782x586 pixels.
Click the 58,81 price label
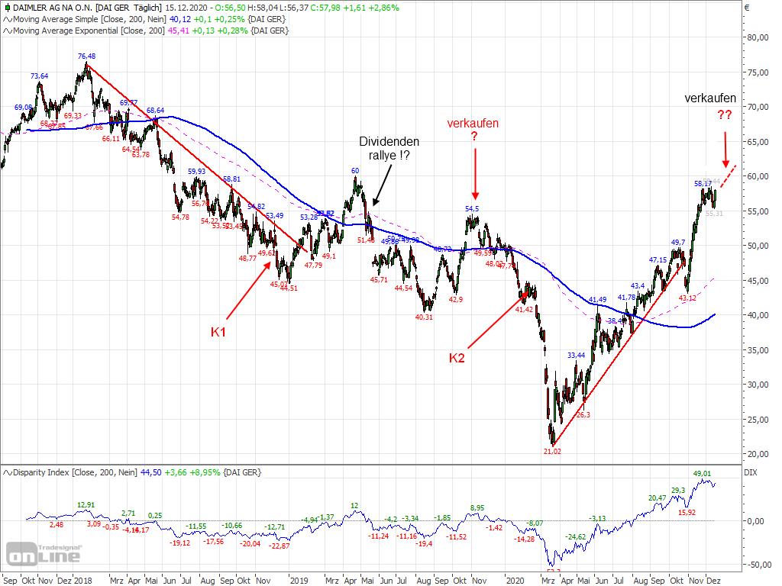[231, 179]
